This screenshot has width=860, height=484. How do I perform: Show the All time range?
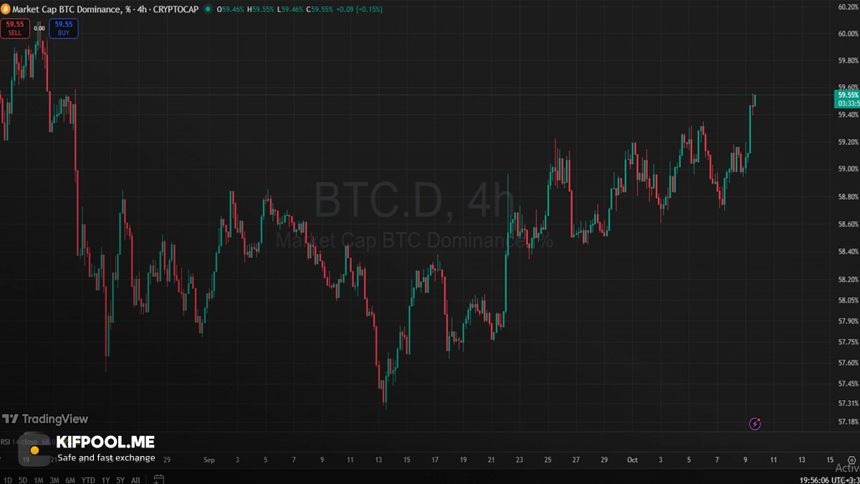pos(135,480)
